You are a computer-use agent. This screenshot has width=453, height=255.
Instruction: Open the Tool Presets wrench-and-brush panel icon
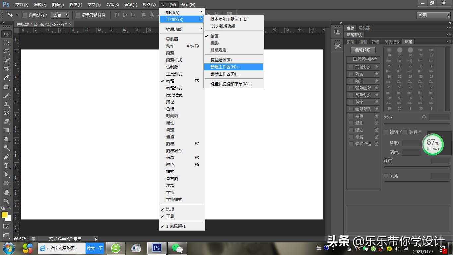pyautogui.click(x=337, y=46)
